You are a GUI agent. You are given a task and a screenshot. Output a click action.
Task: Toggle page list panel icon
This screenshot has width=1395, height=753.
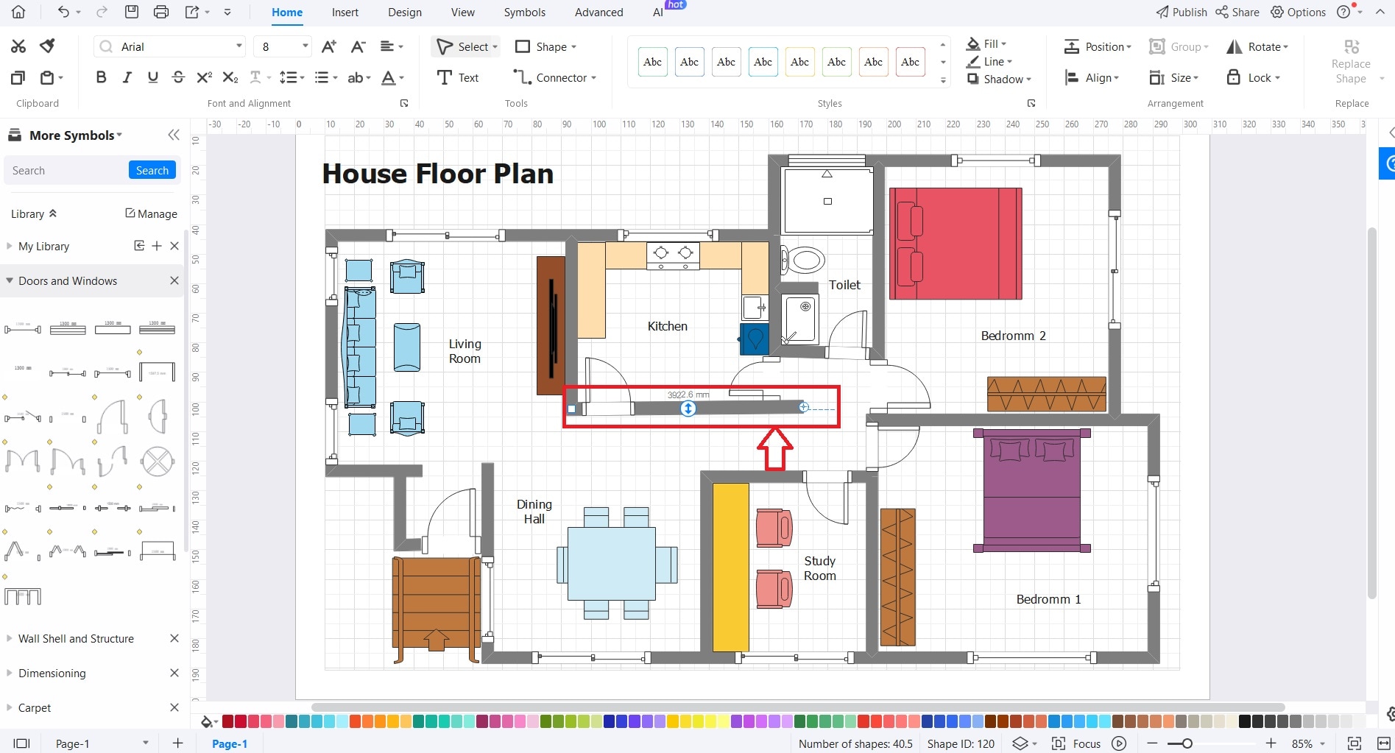coord(22,743)
